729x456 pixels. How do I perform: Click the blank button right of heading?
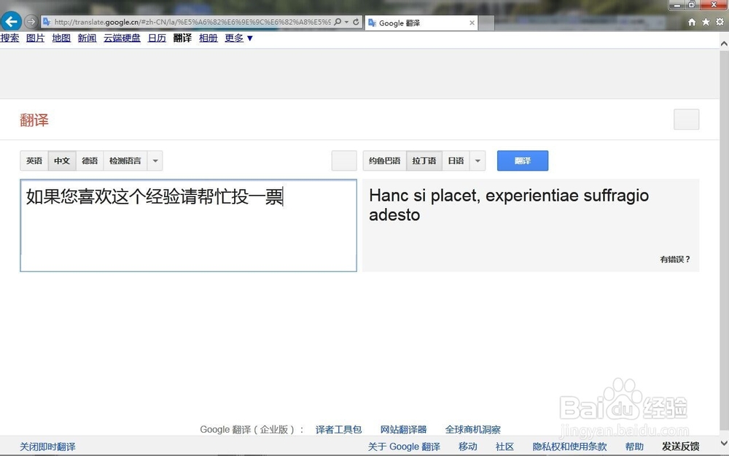686,120
